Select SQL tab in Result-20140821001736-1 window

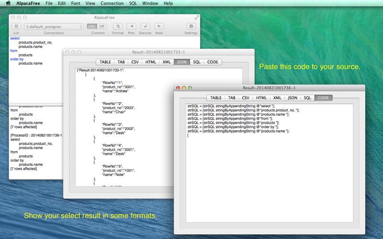pos(307,98)
